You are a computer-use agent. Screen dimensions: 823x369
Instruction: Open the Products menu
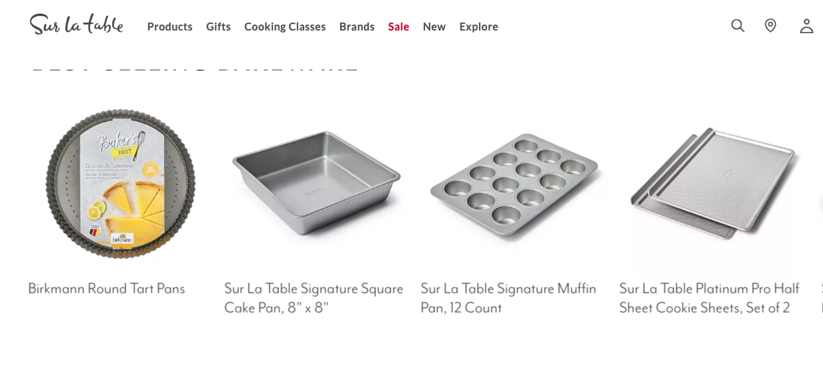tap(169, 27)
